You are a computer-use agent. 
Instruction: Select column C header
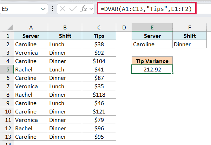pos(99,28)
